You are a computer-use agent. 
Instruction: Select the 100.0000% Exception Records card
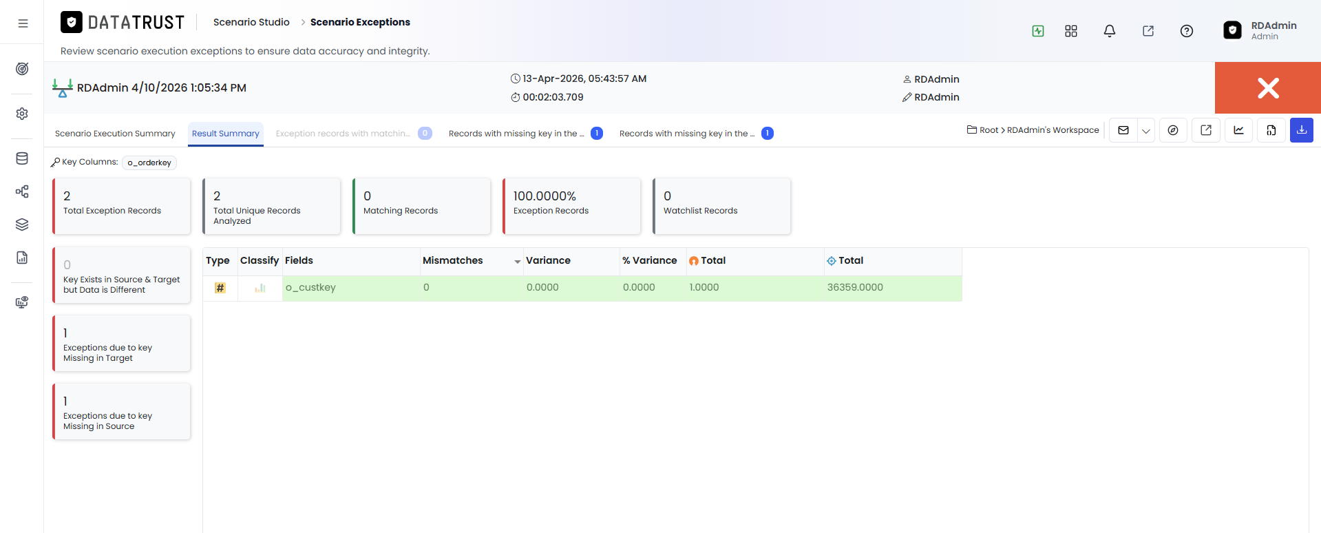pyautogui.click(x=572, y=206)
